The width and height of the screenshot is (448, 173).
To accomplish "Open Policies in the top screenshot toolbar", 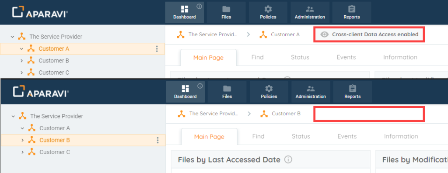I will click(x=268, y=12).
